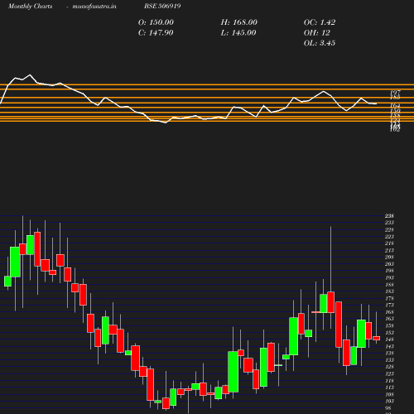The image size is (414, 414).
Task: Click the 223 price axis label
Action: coord(389,237)
